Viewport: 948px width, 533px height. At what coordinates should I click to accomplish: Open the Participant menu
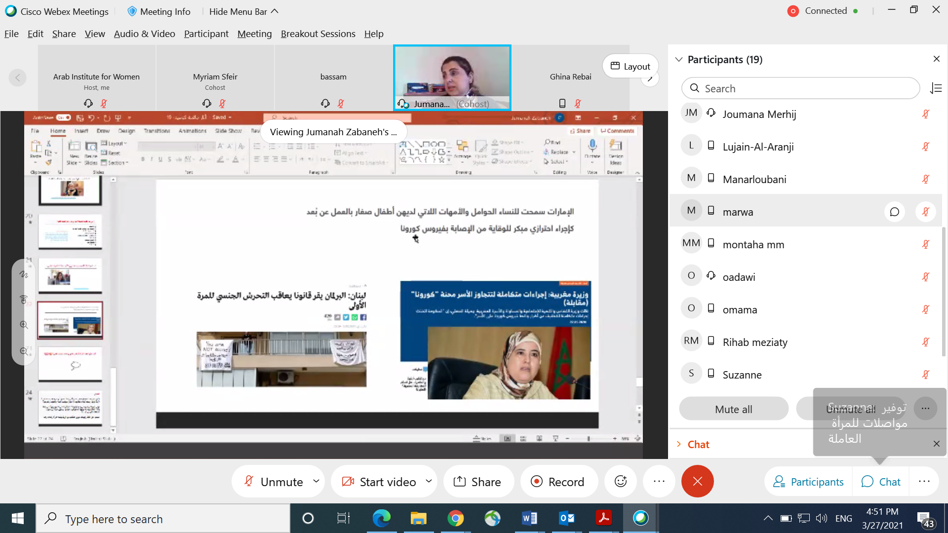tap(206, 34)
